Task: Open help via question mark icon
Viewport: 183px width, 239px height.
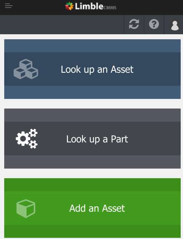Action: pyautogui.click(x=154, y=24)
